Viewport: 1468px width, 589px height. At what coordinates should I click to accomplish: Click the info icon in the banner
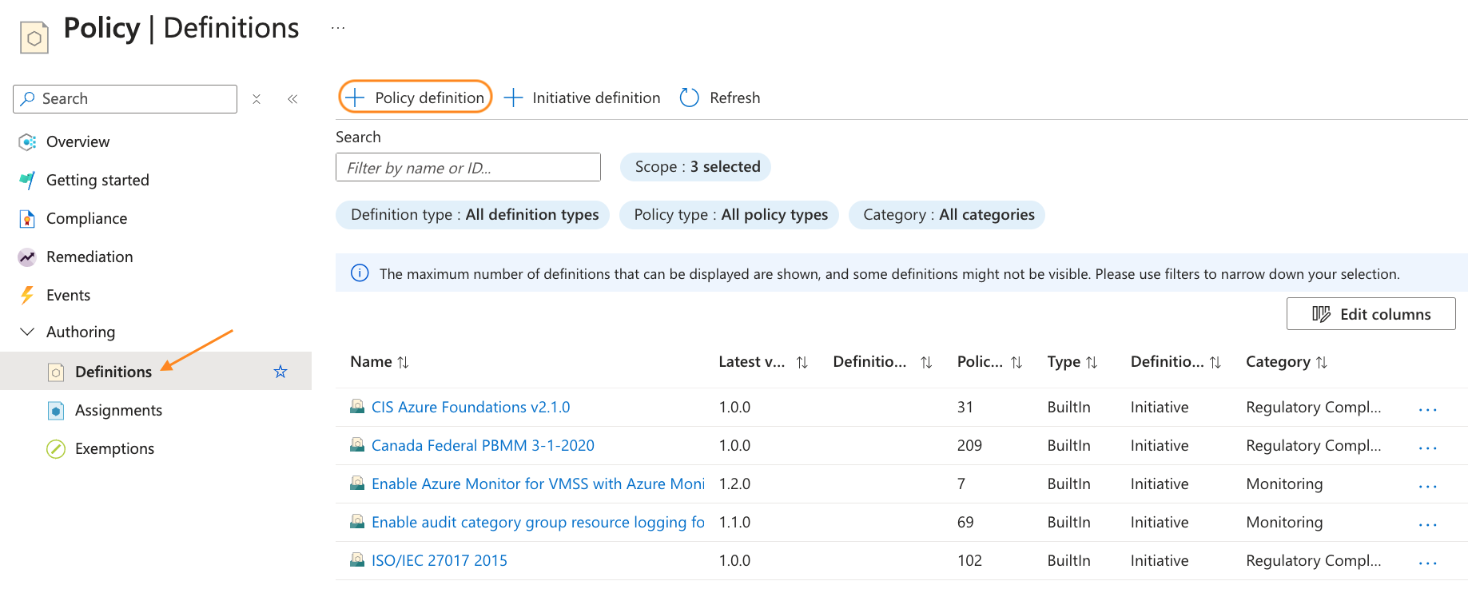(x=360, y=273)
